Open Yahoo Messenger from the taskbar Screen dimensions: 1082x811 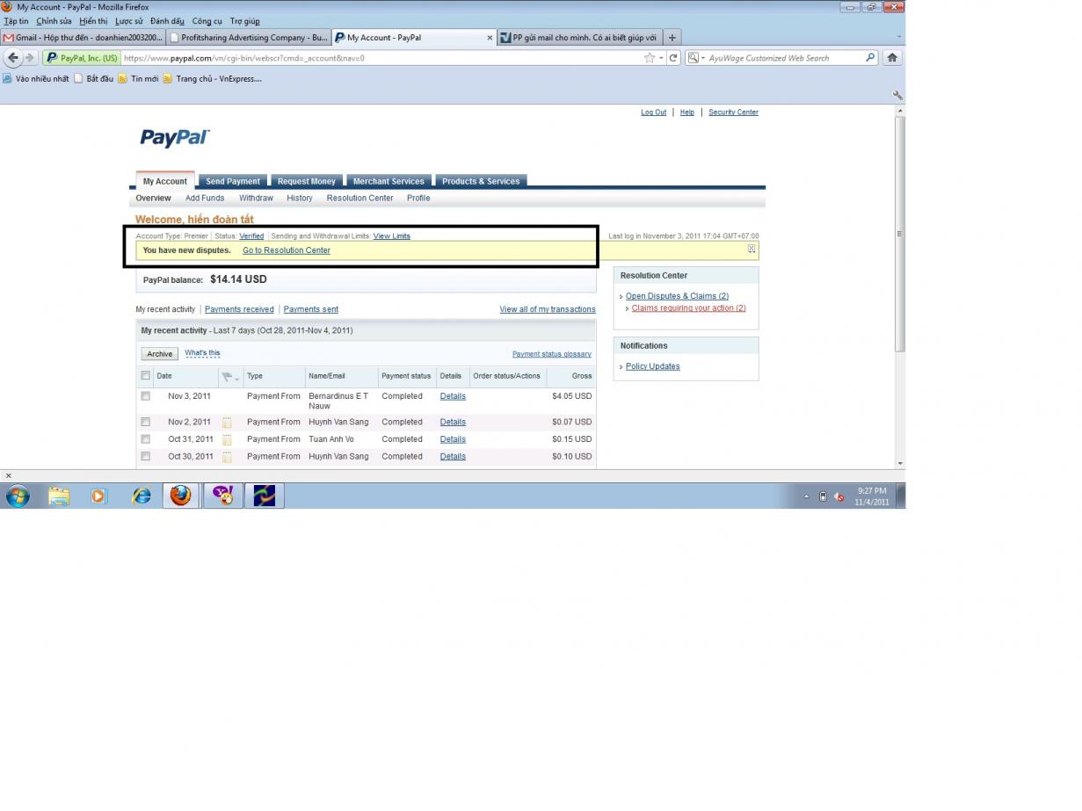(223, 496)
